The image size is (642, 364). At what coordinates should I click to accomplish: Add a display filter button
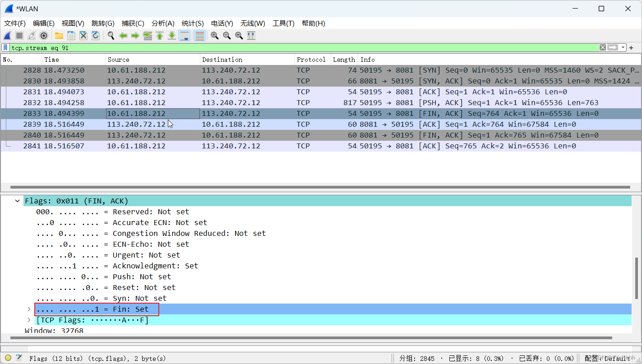coord(631,47)
